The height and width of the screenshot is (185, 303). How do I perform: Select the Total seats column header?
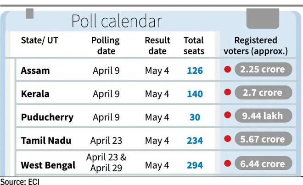pos(195,45)
